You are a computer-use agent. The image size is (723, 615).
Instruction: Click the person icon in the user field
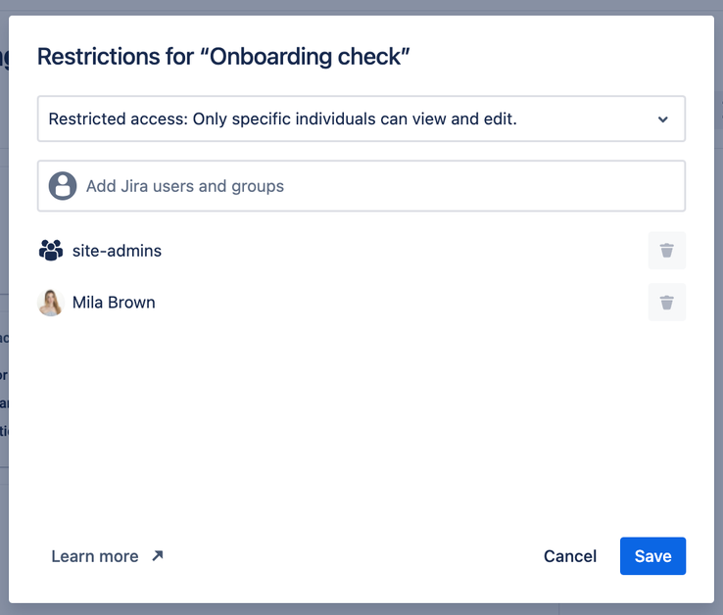pyautogui.click(x=63, y=186)
